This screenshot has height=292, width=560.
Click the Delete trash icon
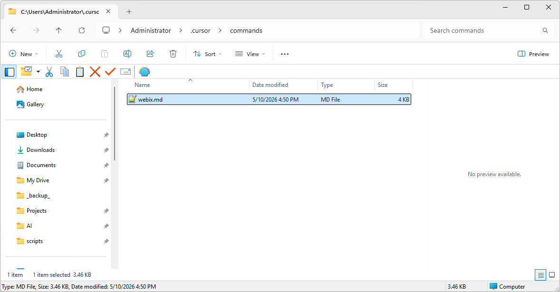pyautogui.click(x=173, y=54)
